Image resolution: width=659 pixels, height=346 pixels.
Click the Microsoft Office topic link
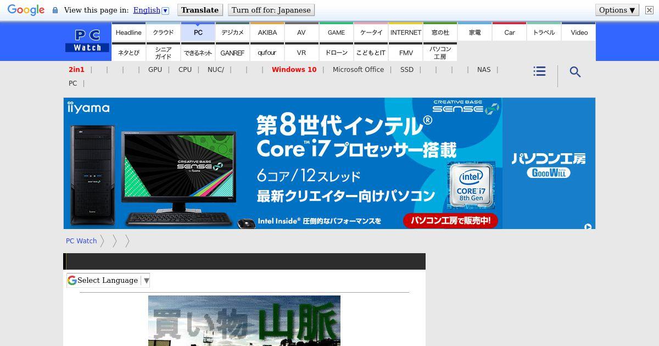[x=358, y=70]
